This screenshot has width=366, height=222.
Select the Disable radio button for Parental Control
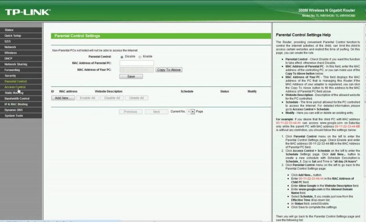122,56
